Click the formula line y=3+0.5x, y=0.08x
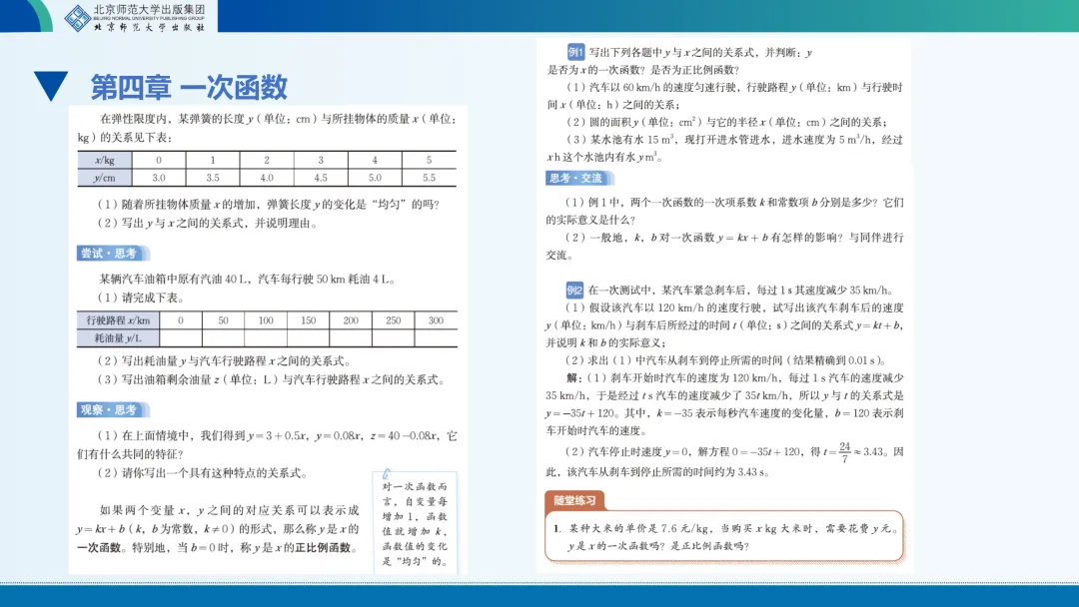This screenshot has width=1079, height=607. point(278,436)
